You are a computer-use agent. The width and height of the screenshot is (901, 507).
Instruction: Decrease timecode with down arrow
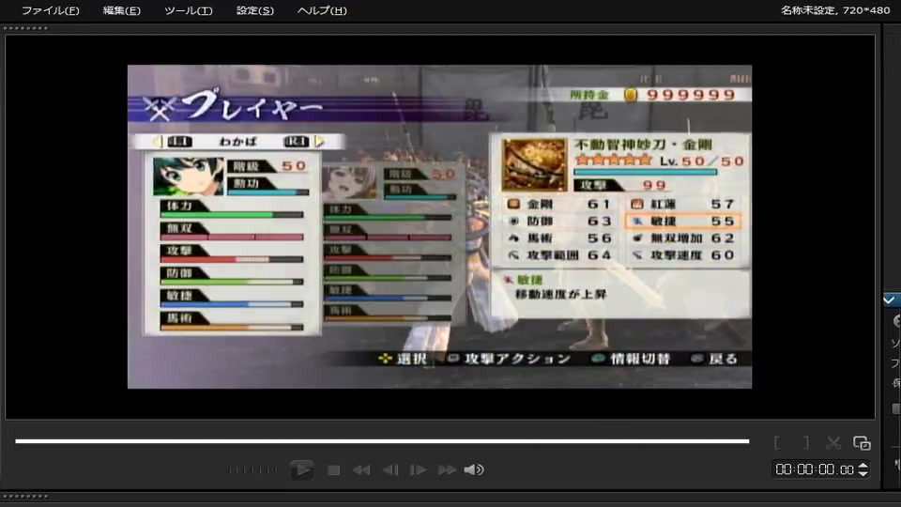(863, 473)
